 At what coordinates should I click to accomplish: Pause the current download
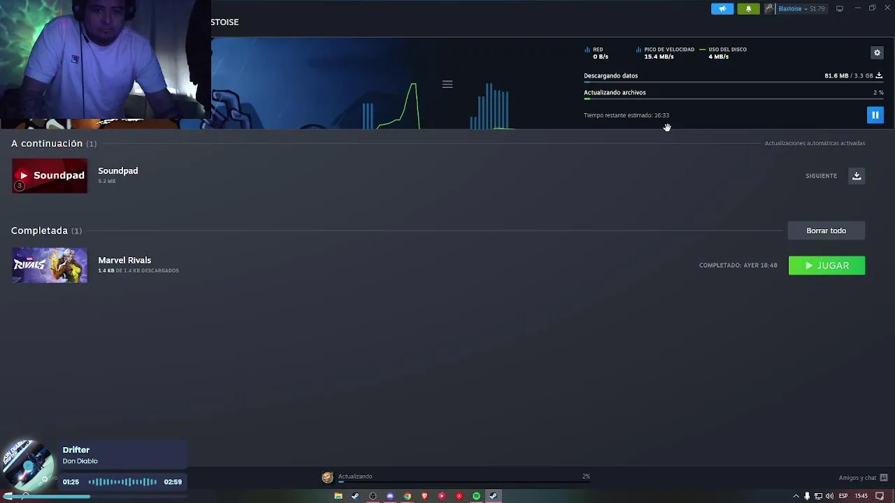point(875,115)
